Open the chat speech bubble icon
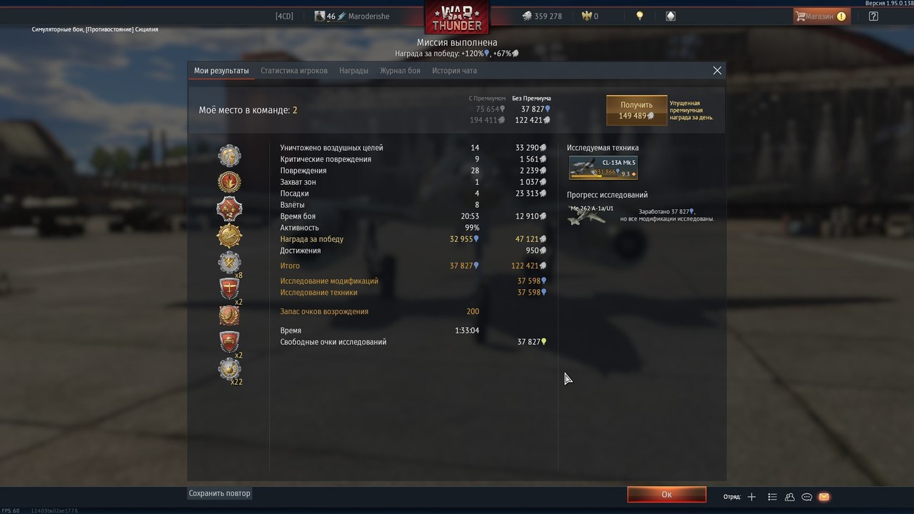Viewport: 914px width, 514px height. (x=807, y=497)
